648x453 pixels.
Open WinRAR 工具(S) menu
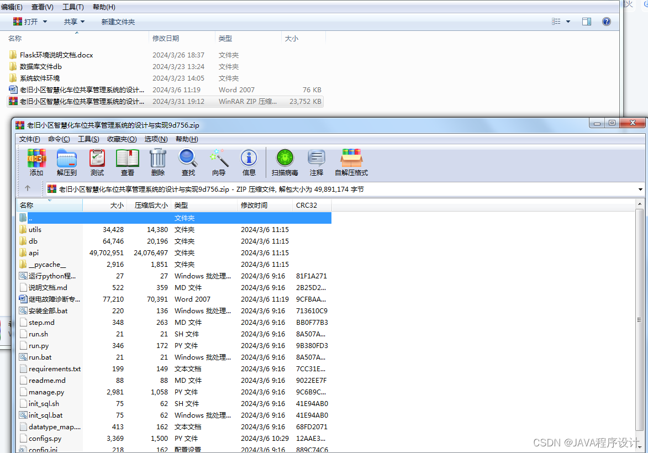point(88,139)
